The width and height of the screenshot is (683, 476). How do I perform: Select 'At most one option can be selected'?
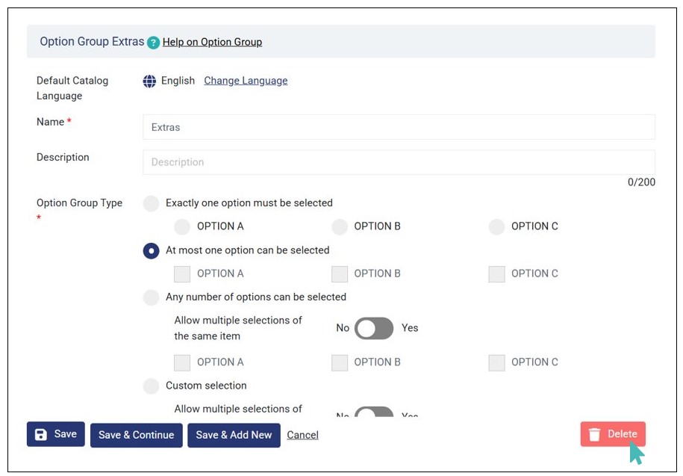(152, 251)
